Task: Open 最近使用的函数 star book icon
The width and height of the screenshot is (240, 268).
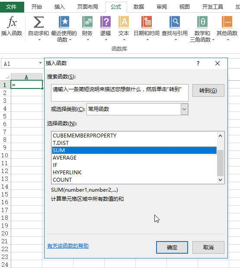Action: click(64, 22)
